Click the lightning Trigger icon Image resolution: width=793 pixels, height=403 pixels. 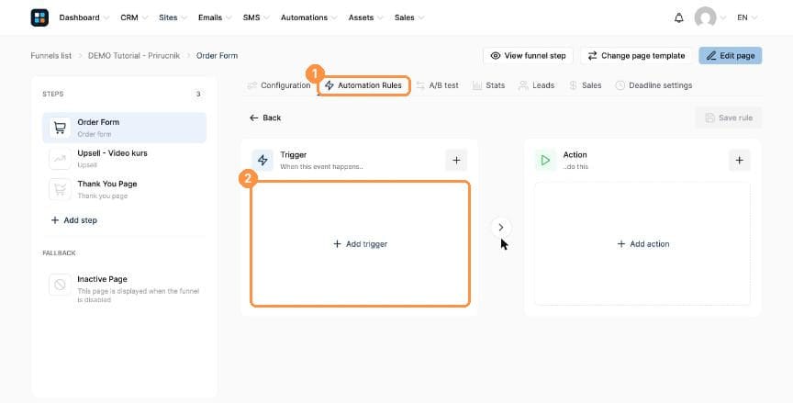pyautogui.click(x=262, y=161)
